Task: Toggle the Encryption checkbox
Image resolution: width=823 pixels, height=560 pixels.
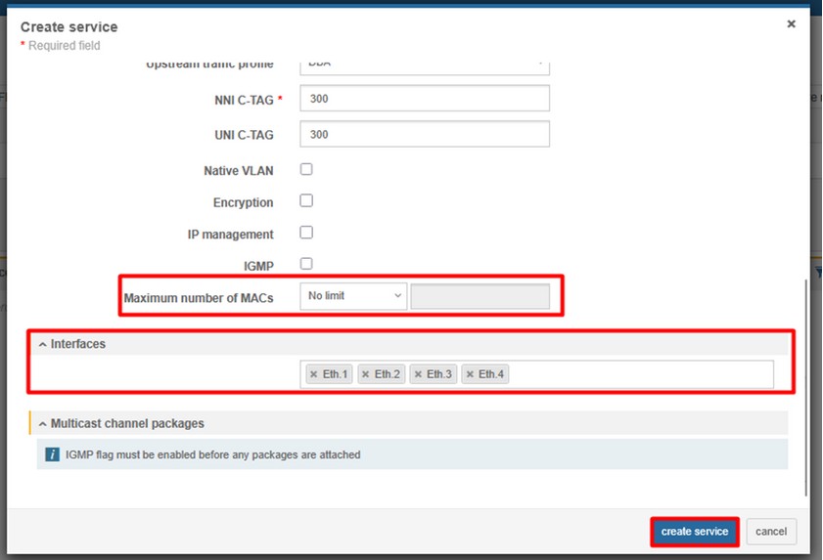Action: click(306, 201)
